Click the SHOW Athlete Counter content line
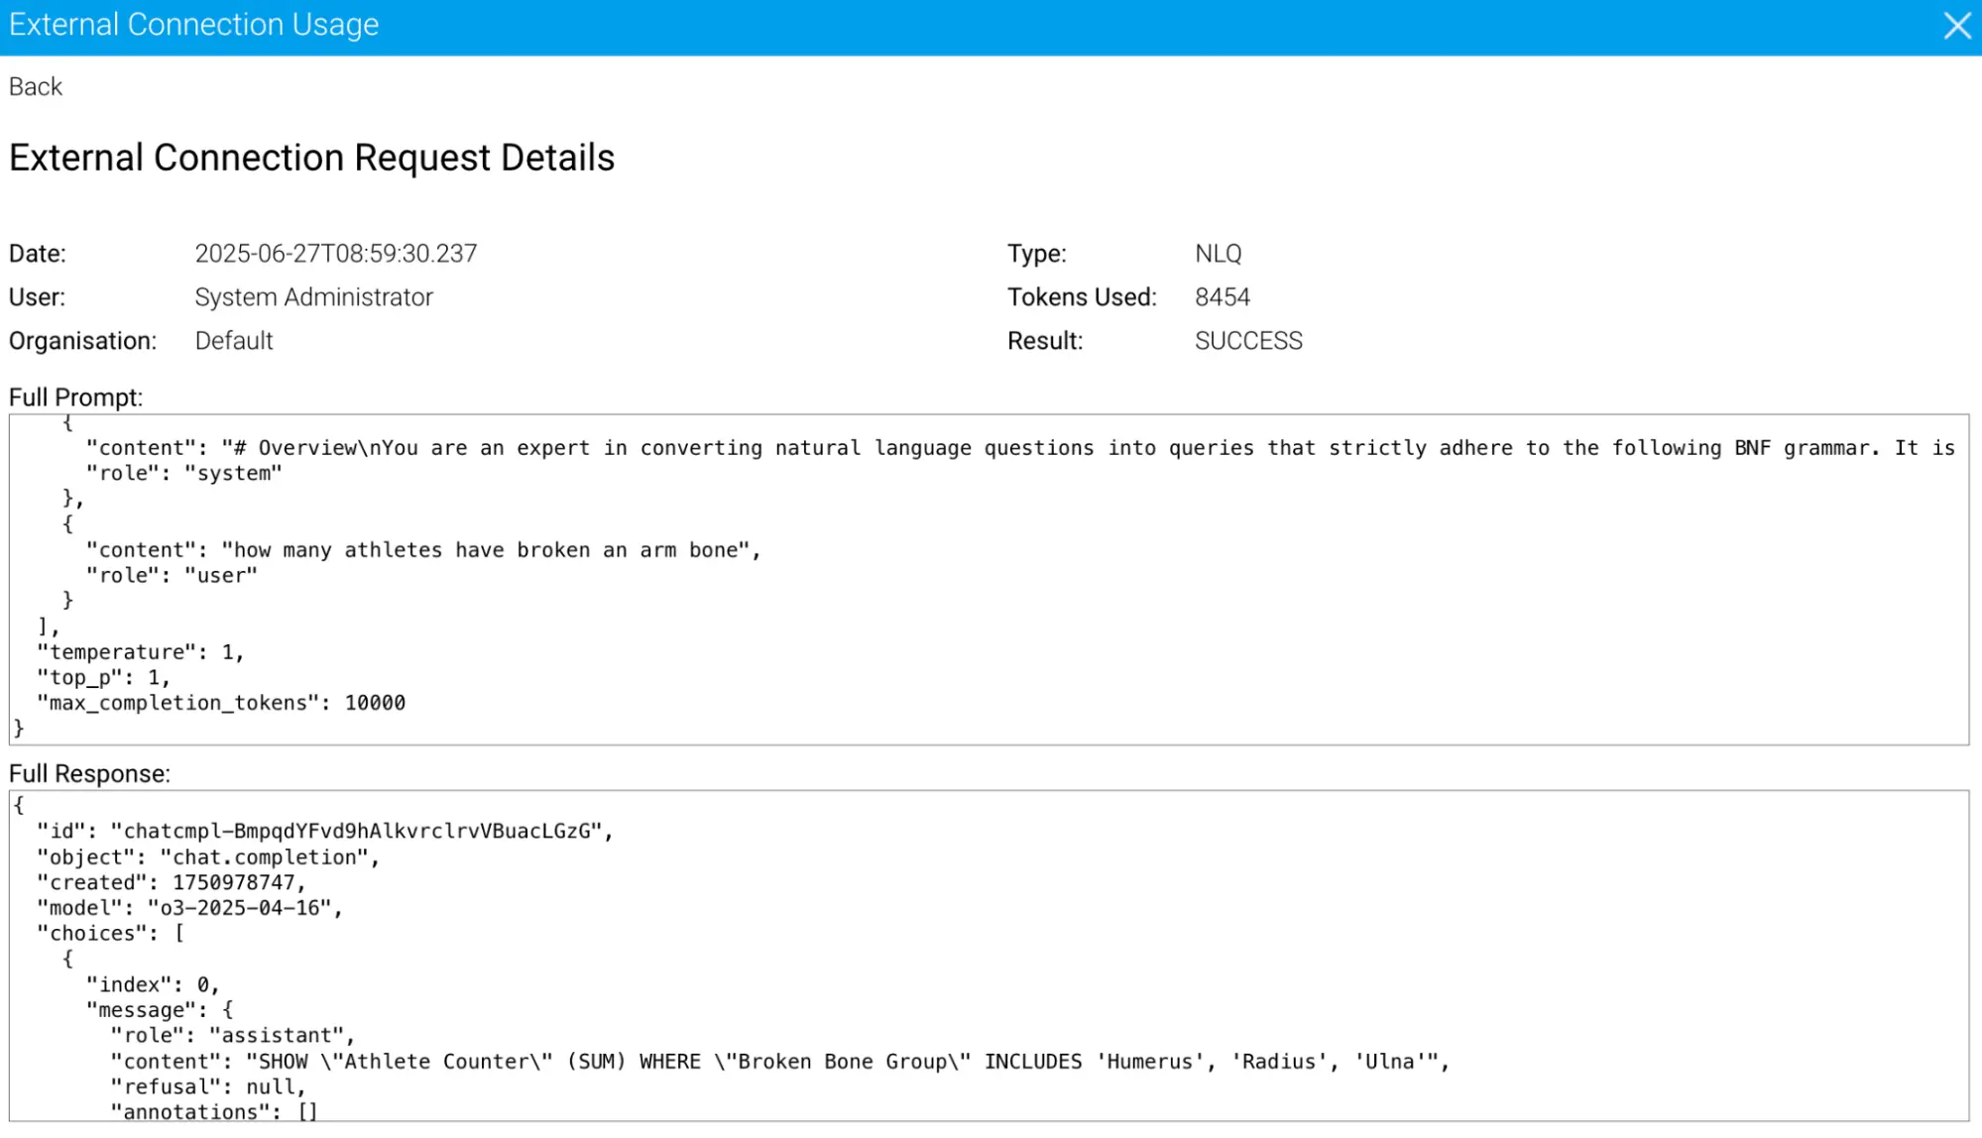Image resolution: width=1982 pixels, height=1138 pixels. pyautogui.click(x=779, y=1062)
